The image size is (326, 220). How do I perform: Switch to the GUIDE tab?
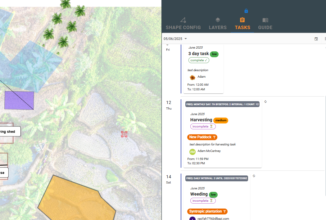265,28
